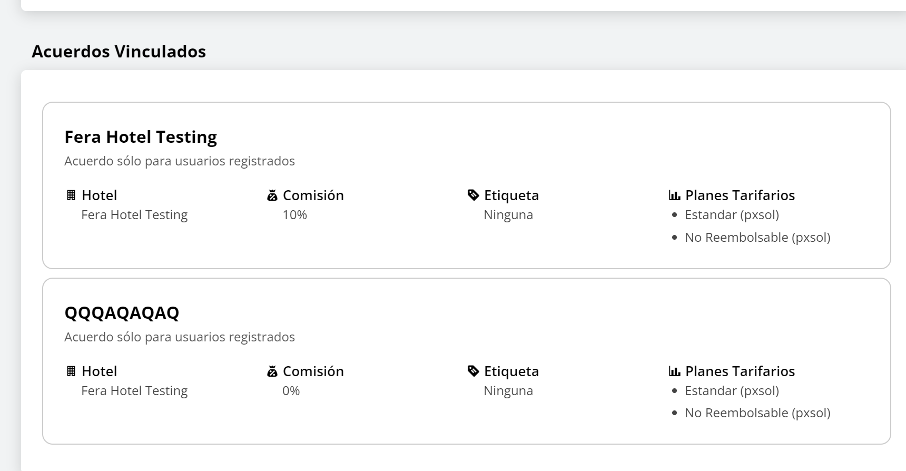Viewport: 906px width, 471px height.
Task: Click Estandar (pxsol) plan in first card
Action: [x=732, y=215]
